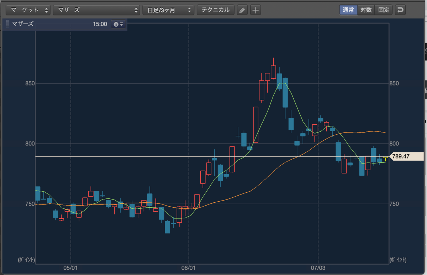Click the 06/01 date axis label
This screenshot has height=275, width=427.
[x=189, y=267]
